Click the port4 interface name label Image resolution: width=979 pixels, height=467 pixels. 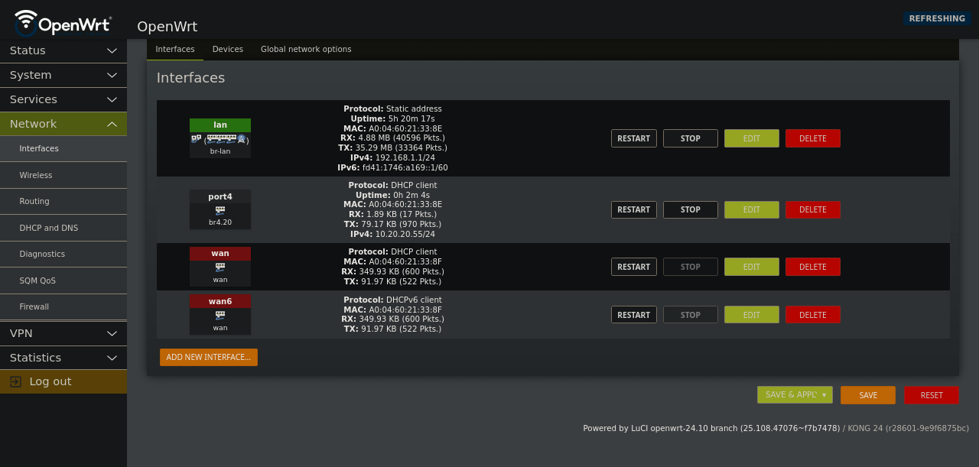coord(220,196)
